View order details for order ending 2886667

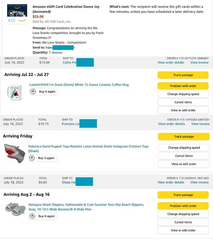tap(171, 62)
